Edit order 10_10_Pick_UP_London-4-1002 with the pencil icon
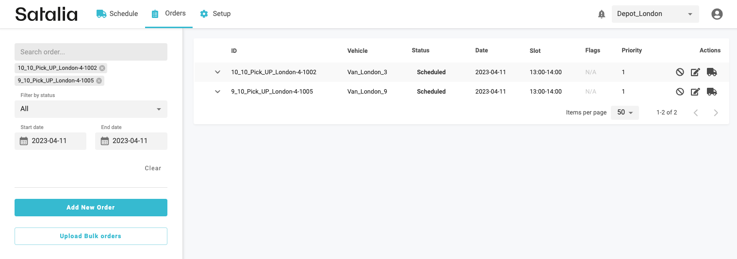 tap(695, 72)
